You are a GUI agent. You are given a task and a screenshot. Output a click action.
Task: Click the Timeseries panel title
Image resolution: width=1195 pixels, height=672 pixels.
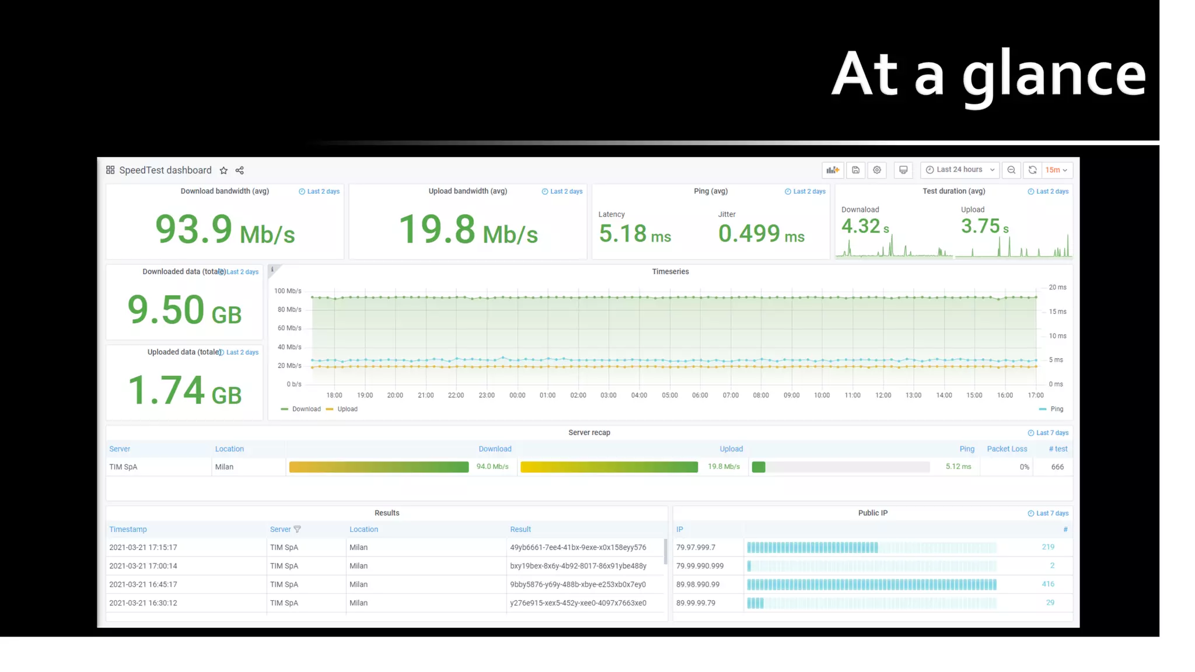(670, 271)
